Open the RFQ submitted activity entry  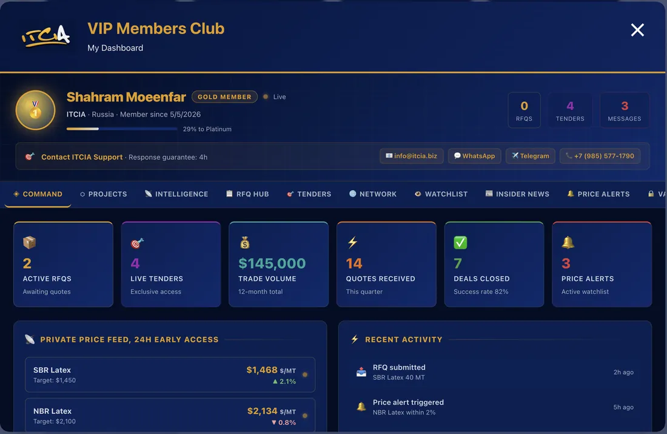(495, 372)
